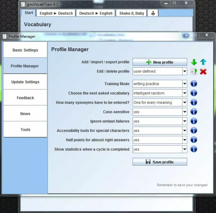Click the red X delete profile icon
The width and height of the screenshot is (216, 213).
[203, 72]
